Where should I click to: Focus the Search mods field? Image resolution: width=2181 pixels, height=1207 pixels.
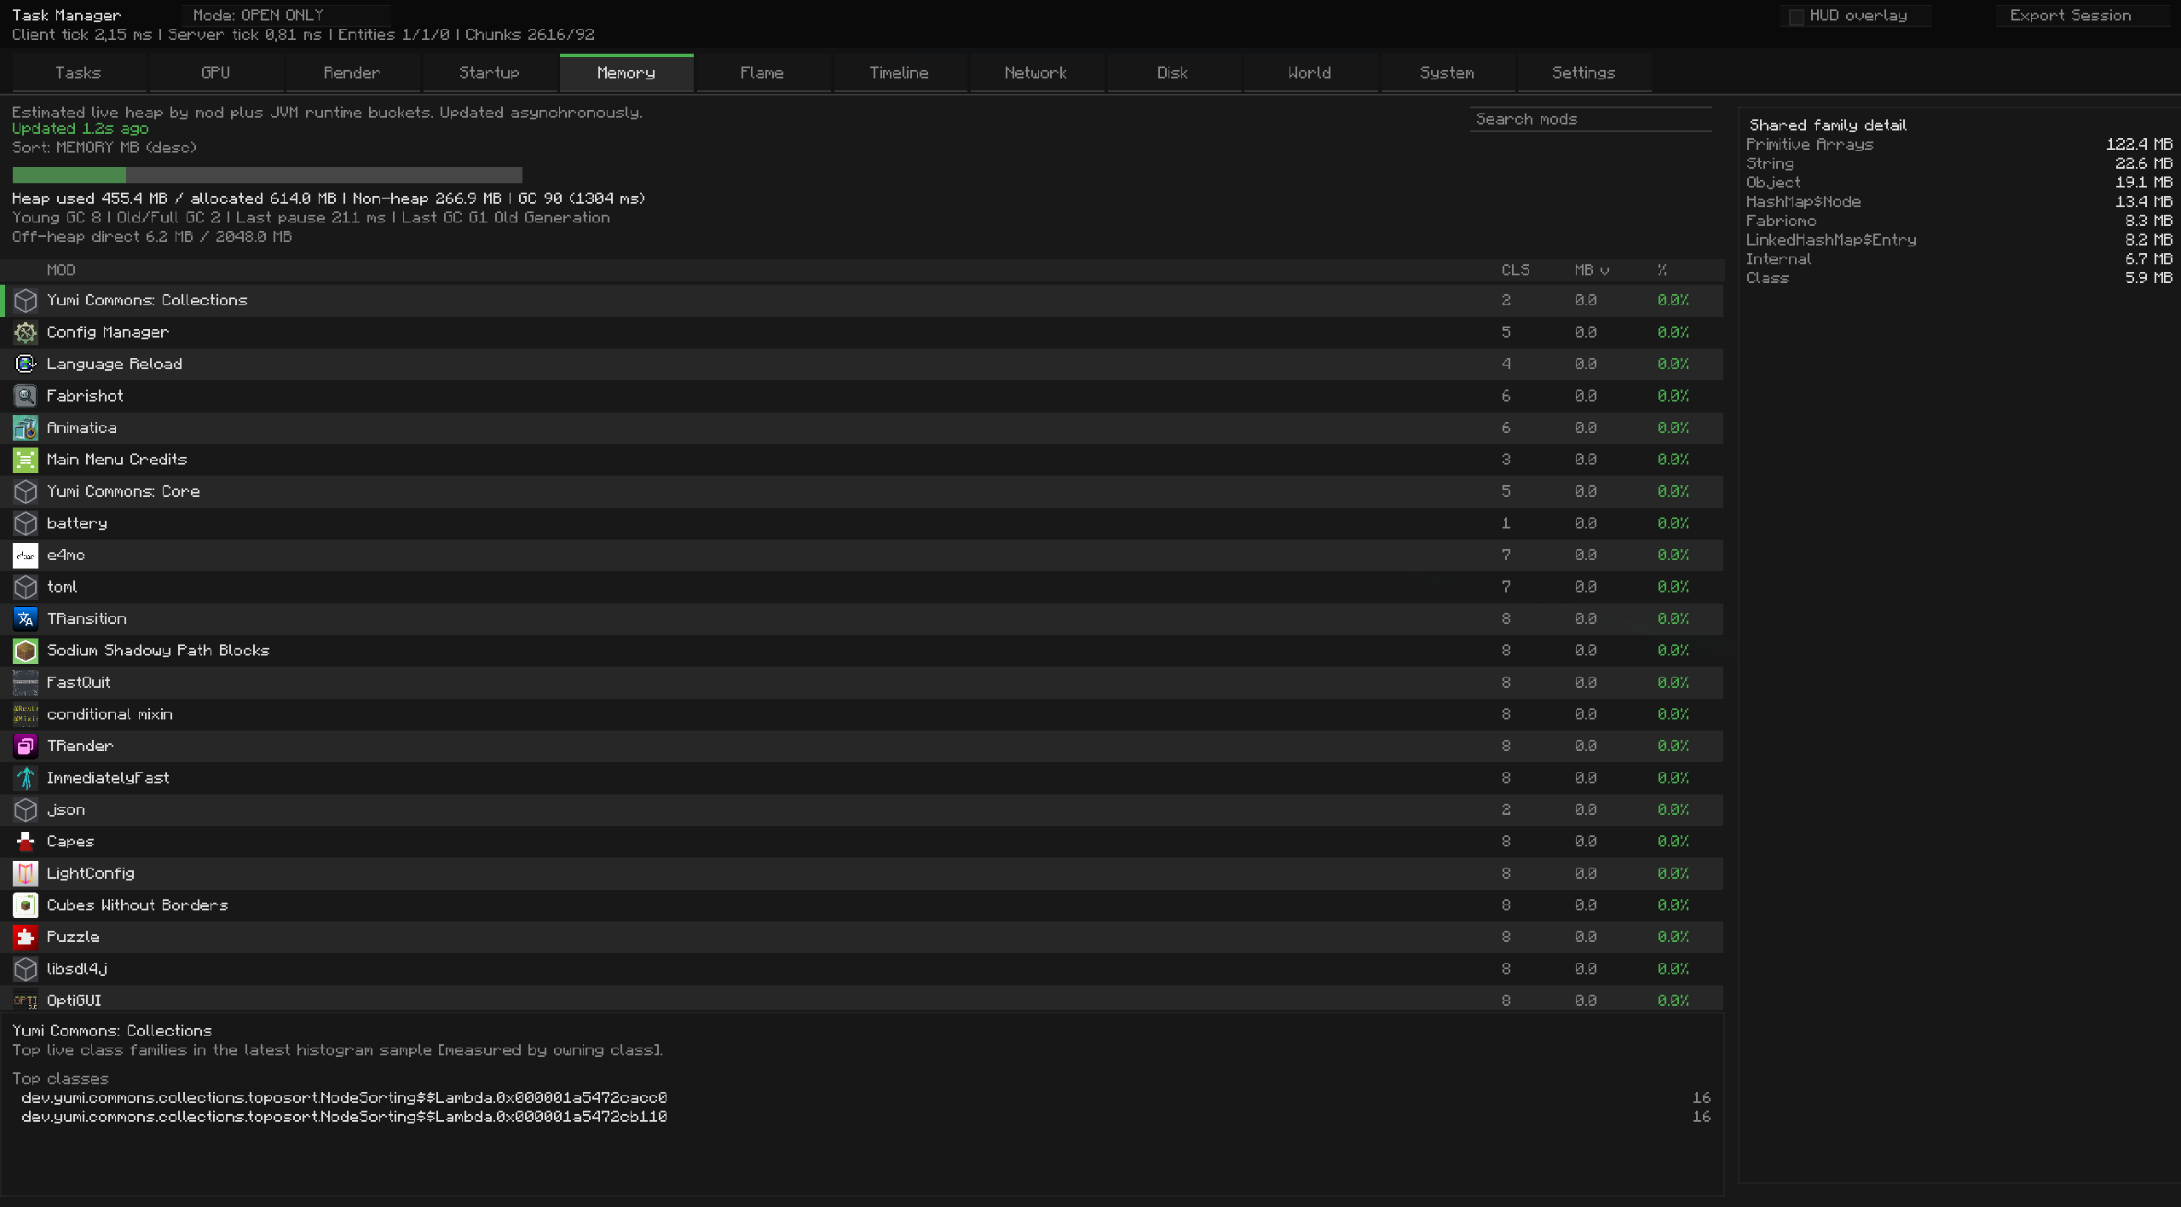pos(1590,119)
